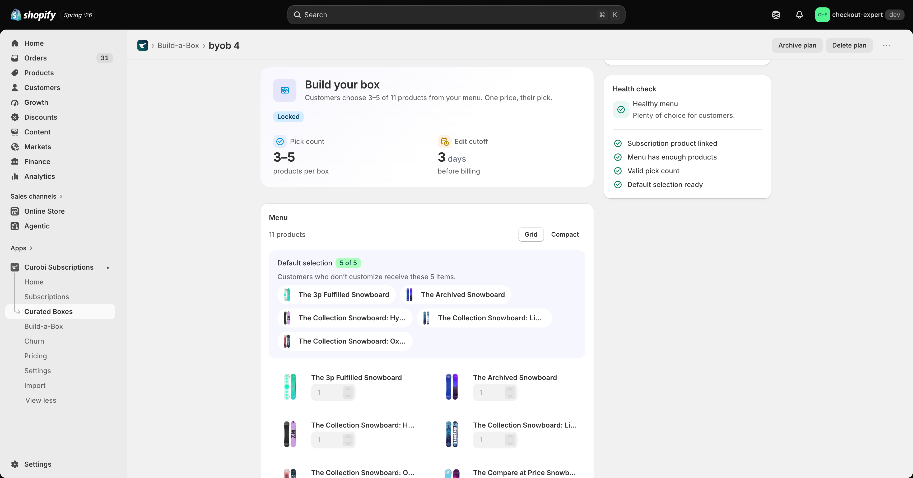Image resolution: width=913 pixels, height=478 pixels.
Task: Click the Locked status badge
Action: [288, 116]
